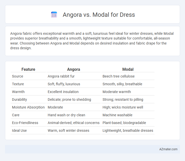Open the AZmater.com footer link
Screen dimensions: 185x161
coord(168,149)
